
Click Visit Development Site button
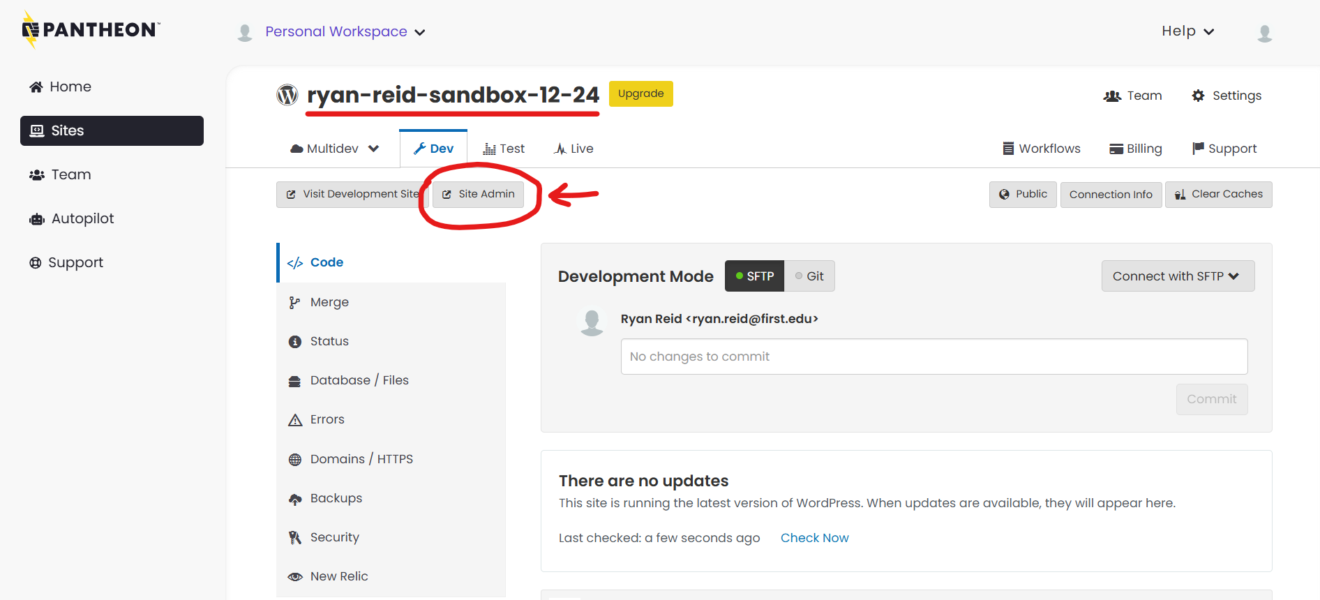352,194
